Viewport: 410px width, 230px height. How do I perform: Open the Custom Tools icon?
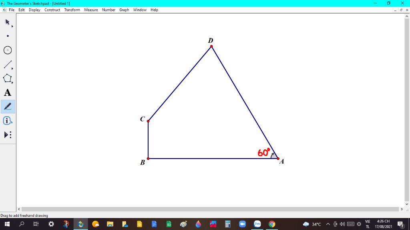point(7,135)
